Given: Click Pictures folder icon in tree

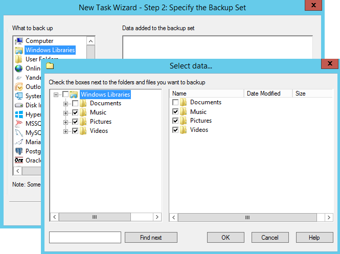Looking at the screenshot, I should [x=83, y=122].
